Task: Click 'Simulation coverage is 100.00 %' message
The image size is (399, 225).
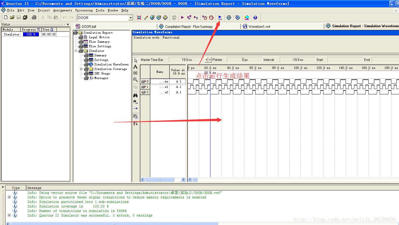Action: pyautogui.click(x=68, y=206)
